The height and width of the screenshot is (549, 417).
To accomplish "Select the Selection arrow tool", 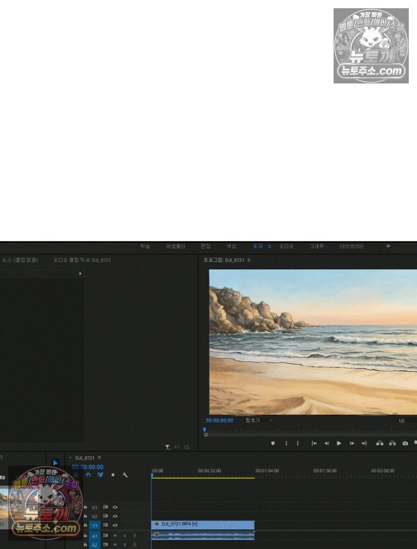I will pos(55,463).
